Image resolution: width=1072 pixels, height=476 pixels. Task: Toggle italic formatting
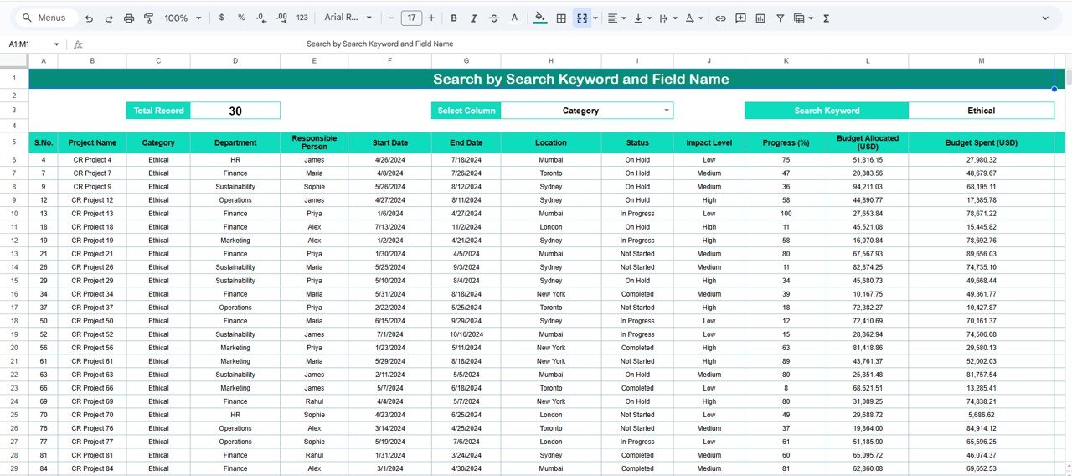(x=474, y=18)
